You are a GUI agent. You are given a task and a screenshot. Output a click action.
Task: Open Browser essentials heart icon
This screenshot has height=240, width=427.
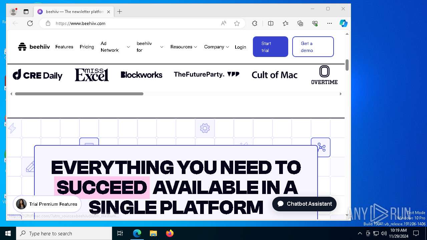[x=315, y=23]
